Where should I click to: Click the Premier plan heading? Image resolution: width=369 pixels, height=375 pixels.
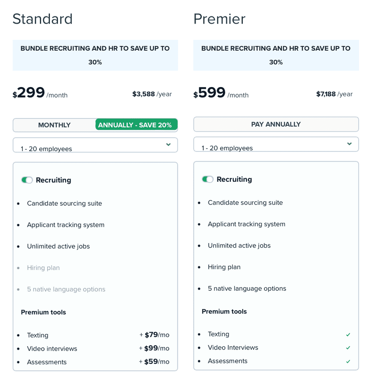click(219, 19)
